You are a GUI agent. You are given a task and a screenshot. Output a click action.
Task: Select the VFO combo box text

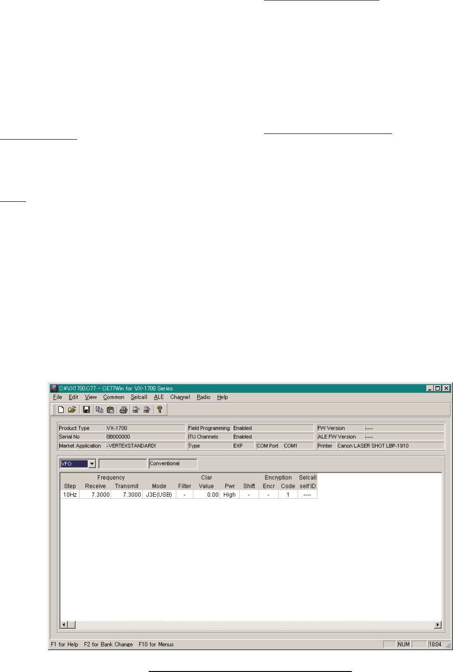74,464
